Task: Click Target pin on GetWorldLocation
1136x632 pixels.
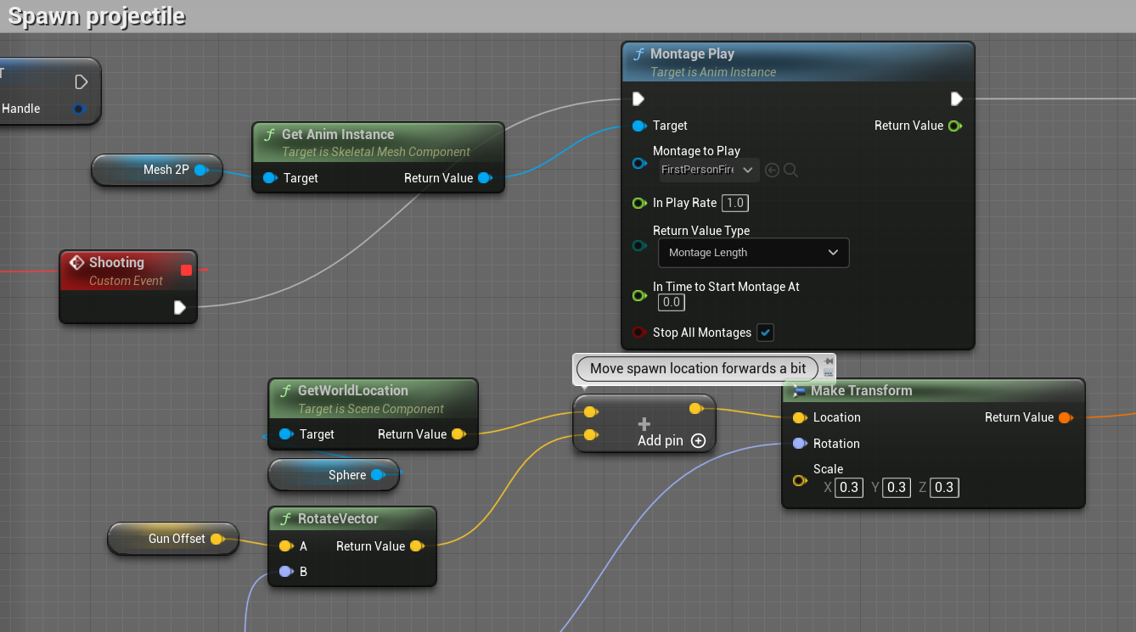Action: pyautogui.click(x=285, y=434)
